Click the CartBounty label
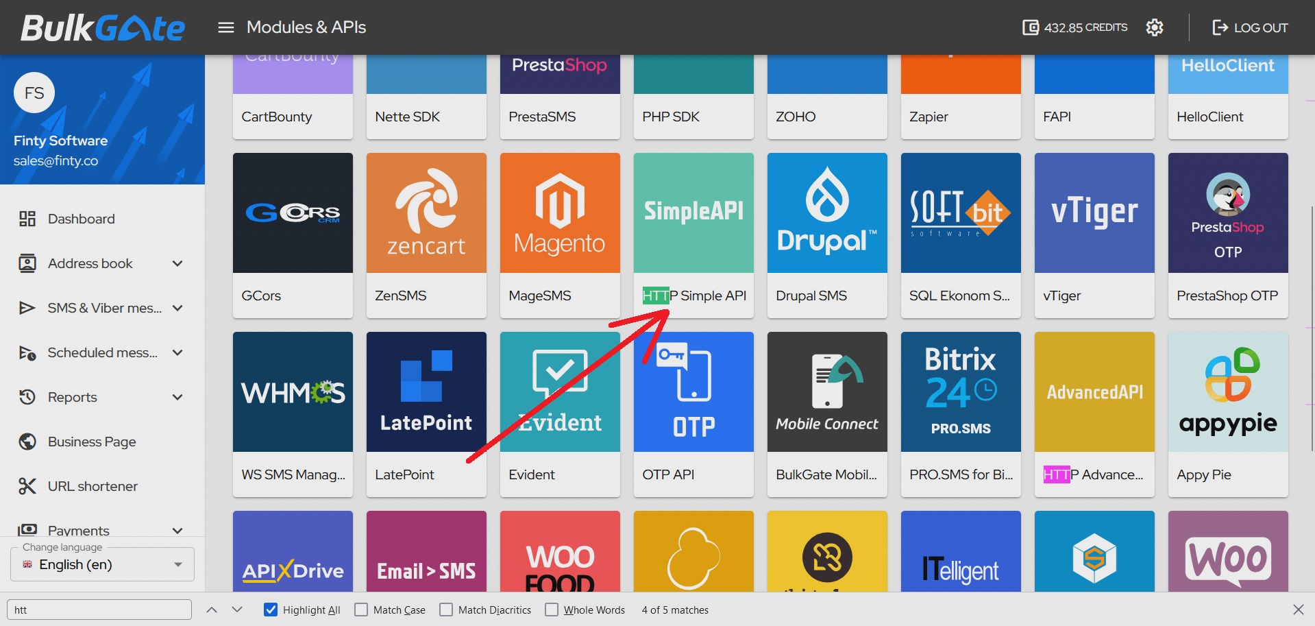The image size is (1315, 626). click(x=277, y=117)
